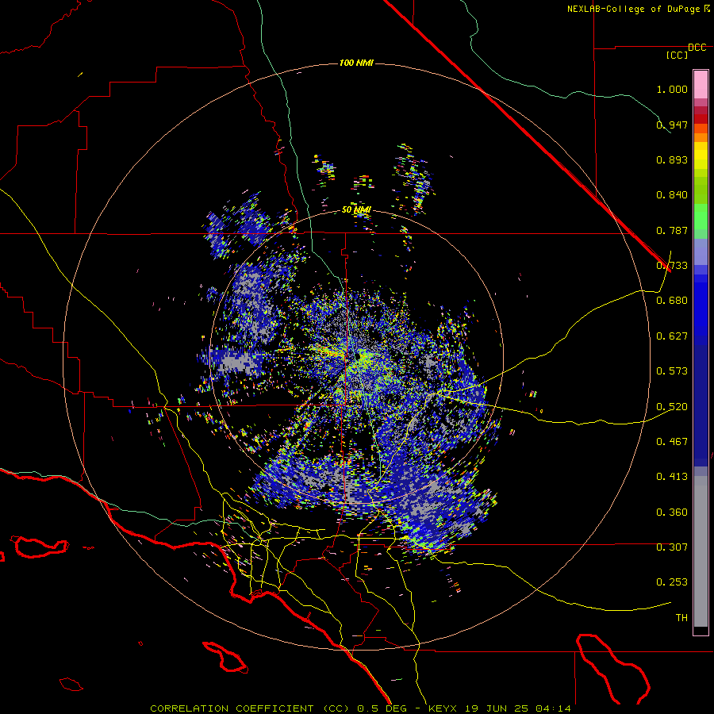Click the 0.840 scale value
Viewport: 714px width, 714px height.
(672, 195)
